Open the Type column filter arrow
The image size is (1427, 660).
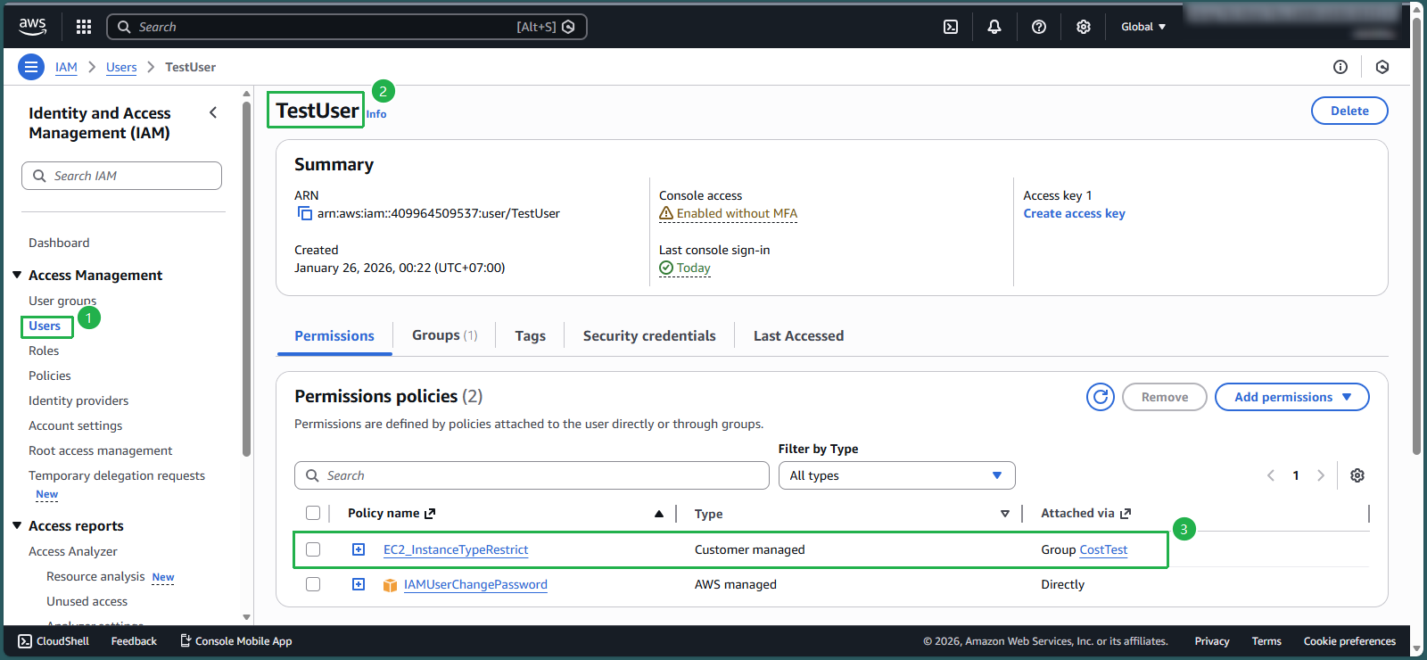coord(1005,514)
